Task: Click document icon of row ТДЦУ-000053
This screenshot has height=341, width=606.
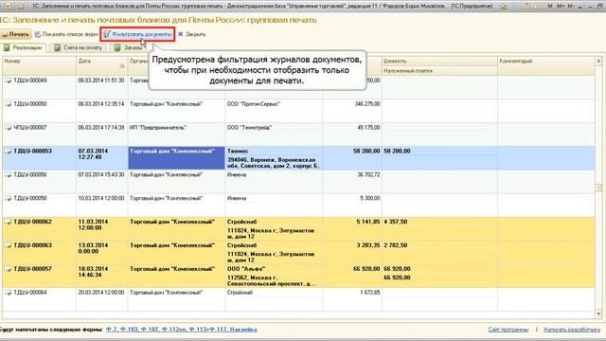Action: coord(9,152)
